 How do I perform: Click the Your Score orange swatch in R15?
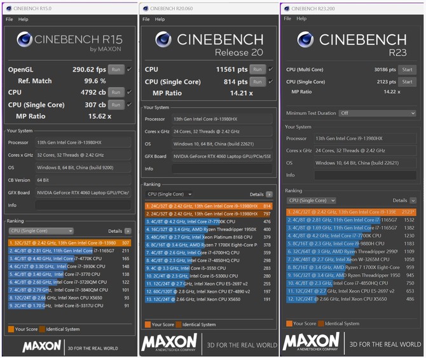click(x=11, y=329)
